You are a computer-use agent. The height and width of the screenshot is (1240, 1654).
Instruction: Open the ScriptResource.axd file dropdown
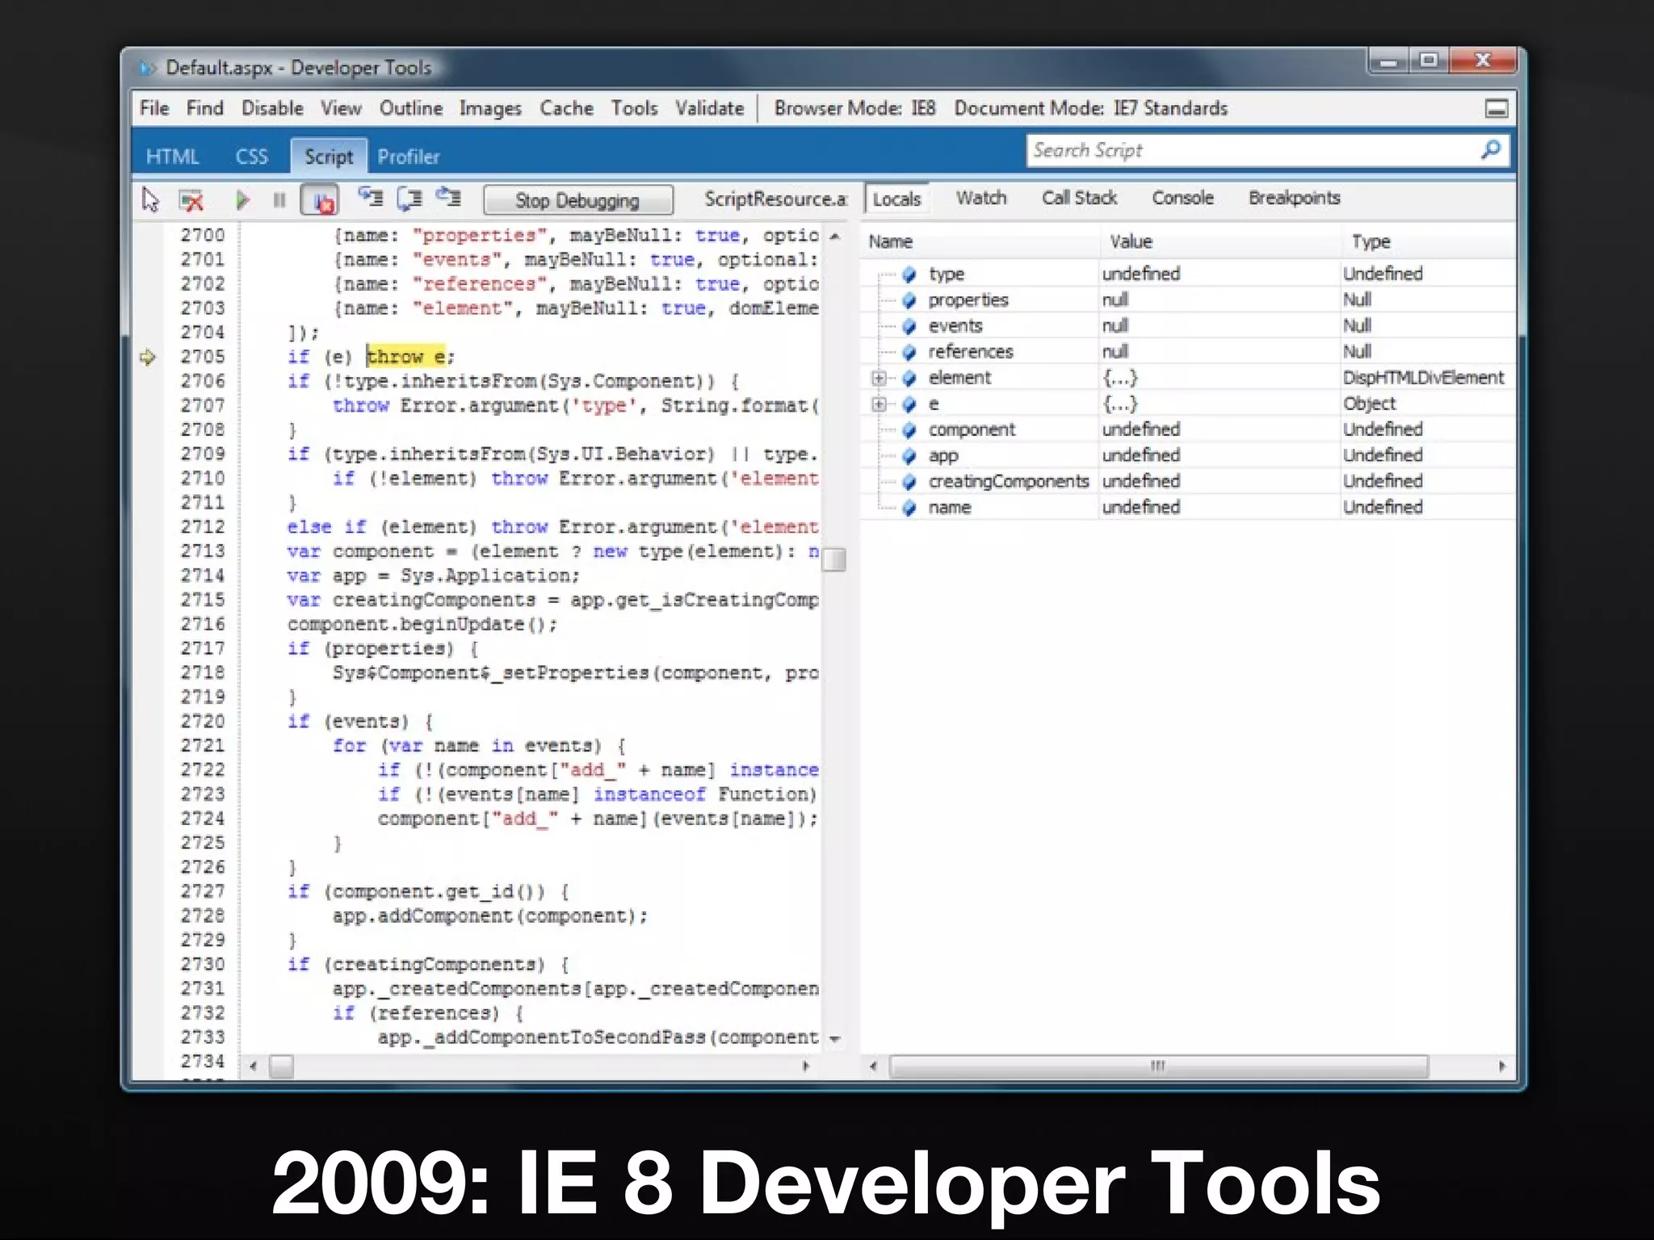(775, 199)
